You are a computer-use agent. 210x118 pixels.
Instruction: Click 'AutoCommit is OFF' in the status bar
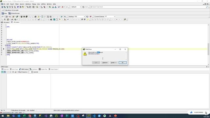8,113
